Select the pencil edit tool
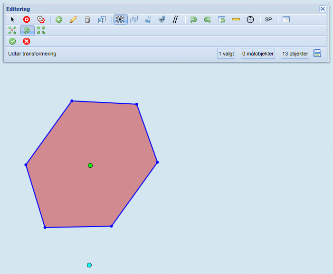333x274 pixels. 73,19
